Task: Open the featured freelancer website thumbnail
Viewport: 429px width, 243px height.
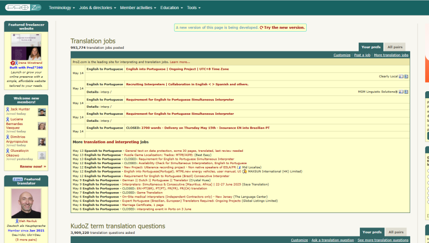Action: click(x=26, y=47)
